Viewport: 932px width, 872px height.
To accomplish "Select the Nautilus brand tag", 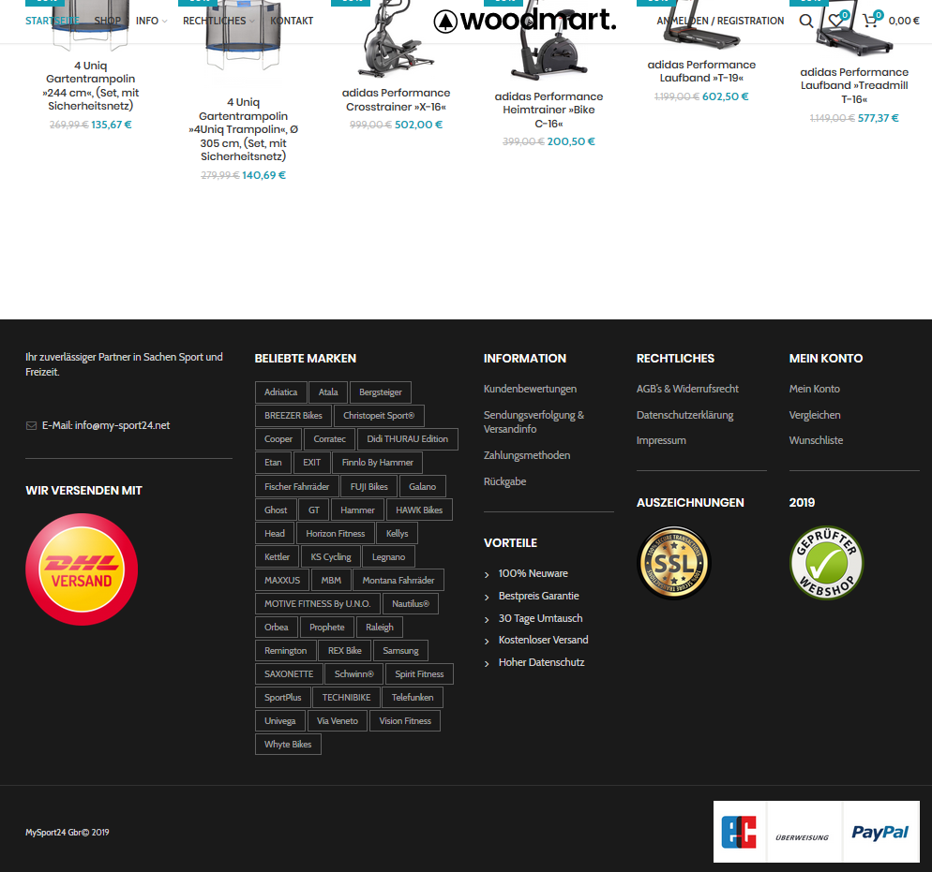I will [x=411, y=604].
